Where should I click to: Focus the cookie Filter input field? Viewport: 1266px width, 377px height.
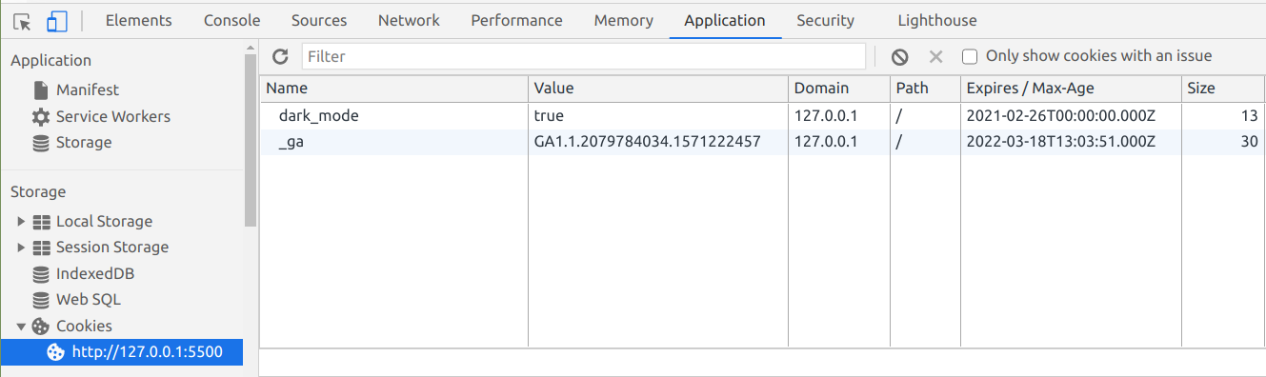[x=583, y=56]
